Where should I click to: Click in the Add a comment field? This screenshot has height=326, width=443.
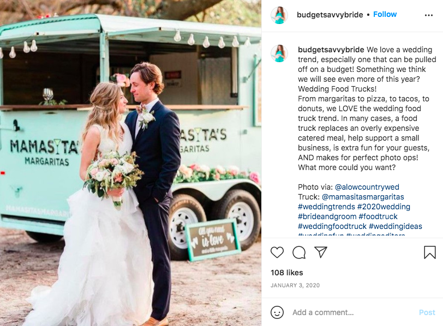pyautogui.click(x=353, y=312)
